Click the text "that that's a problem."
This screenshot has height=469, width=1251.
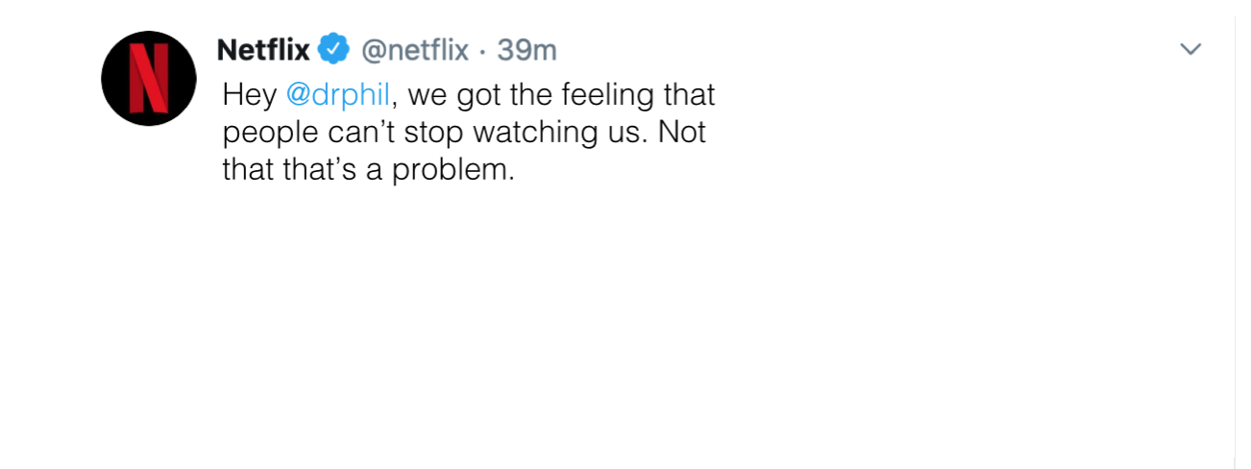(369, 170)
